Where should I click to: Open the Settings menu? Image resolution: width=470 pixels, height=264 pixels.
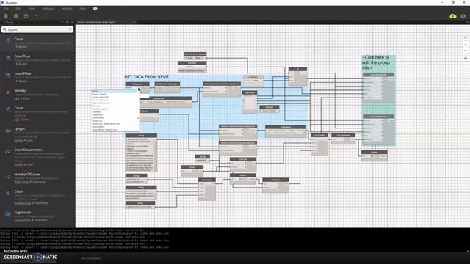pyautogui.click(x=67, y=9)
